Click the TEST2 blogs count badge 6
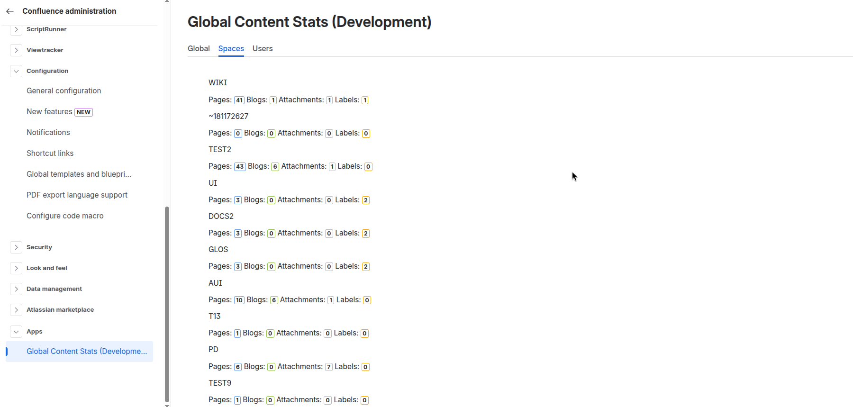Image resolution: width=853 pixels, height=407 pixels. [x=275, y=167]
